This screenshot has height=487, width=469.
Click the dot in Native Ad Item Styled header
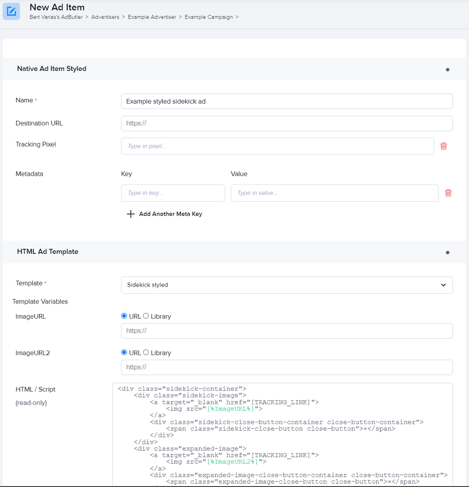click(447, 69)
